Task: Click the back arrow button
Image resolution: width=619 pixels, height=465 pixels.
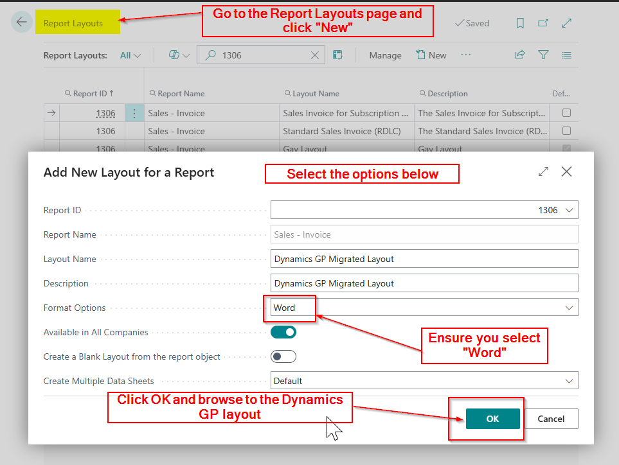Action: 21,22
